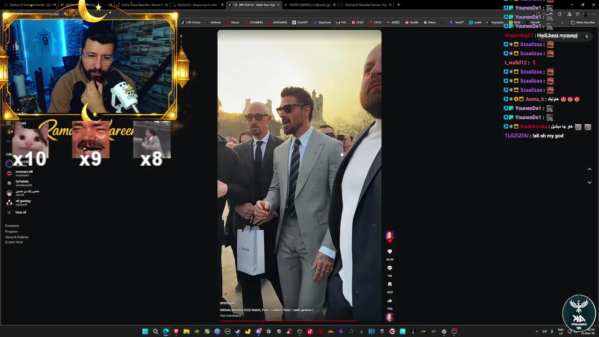Viewport: 599px width, 337px height.
Task: Switch to the Online Voice Recorder tab
Action: pyautogui.click(x=142, y=5)
